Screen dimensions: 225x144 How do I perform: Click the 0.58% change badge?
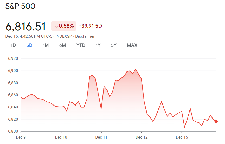[64, 26]
